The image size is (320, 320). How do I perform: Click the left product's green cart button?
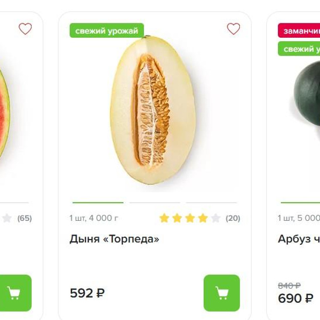tap(14, 293)
